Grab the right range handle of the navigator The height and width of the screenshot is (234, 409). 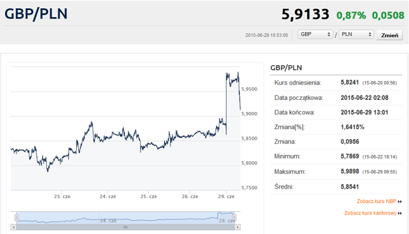(234, 218)
